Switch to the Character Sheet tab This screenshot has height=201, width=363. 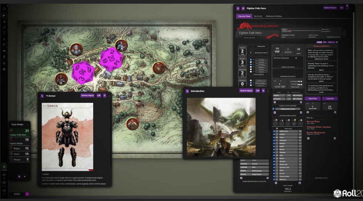(x=244, y=16)
